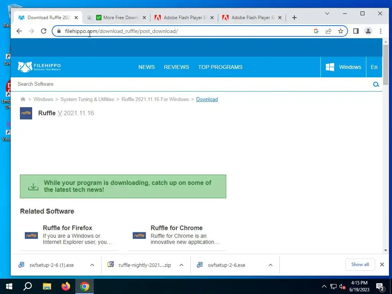The height and width of the screenshot is (294, 392).
Task: Click the browser address bar
Action: [185, 31]
